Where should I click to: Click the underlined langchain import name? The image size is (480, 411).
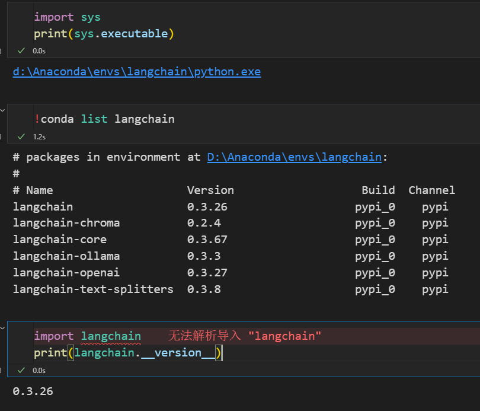(x=111, y=336)
